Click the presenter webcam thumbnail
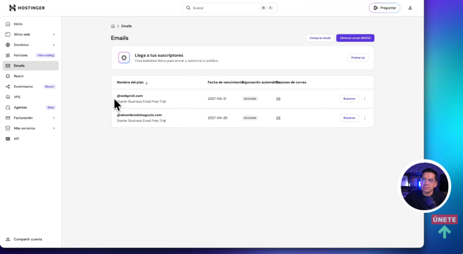Image resolution: width=463 pixels, height=254 pixels. pyautogui.click(x=424, y=187)
